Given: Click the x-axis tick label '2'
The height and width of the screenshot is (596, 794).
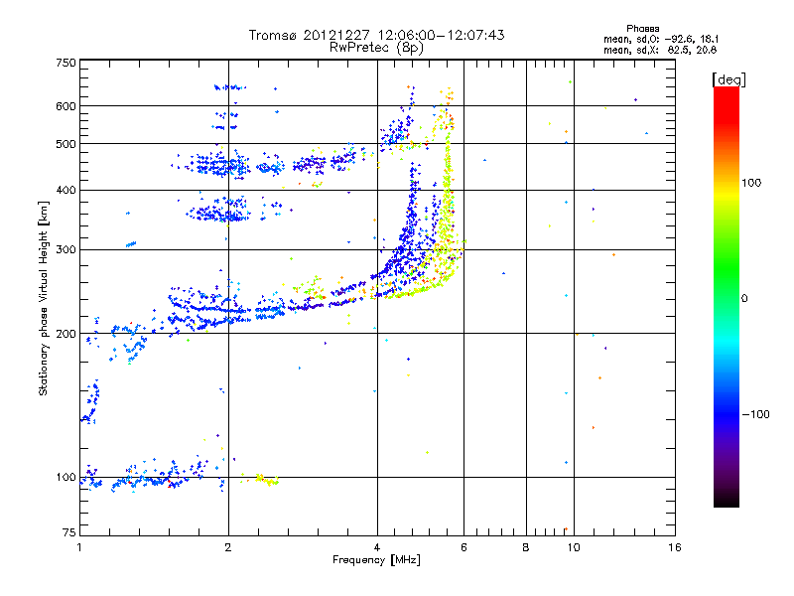Looking at the screenshot, I should pyautogui.click(x=228, y=547).
